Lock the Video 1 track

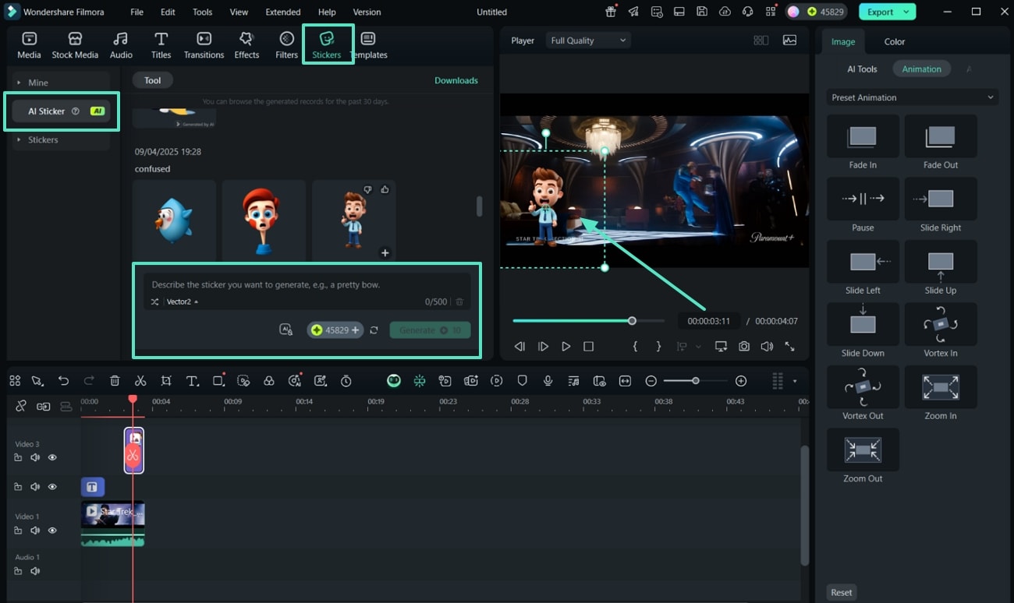(18, 530)
